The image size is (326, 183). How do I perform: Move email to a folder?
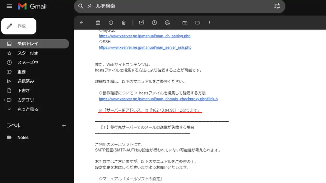click(x=185, y=23)
